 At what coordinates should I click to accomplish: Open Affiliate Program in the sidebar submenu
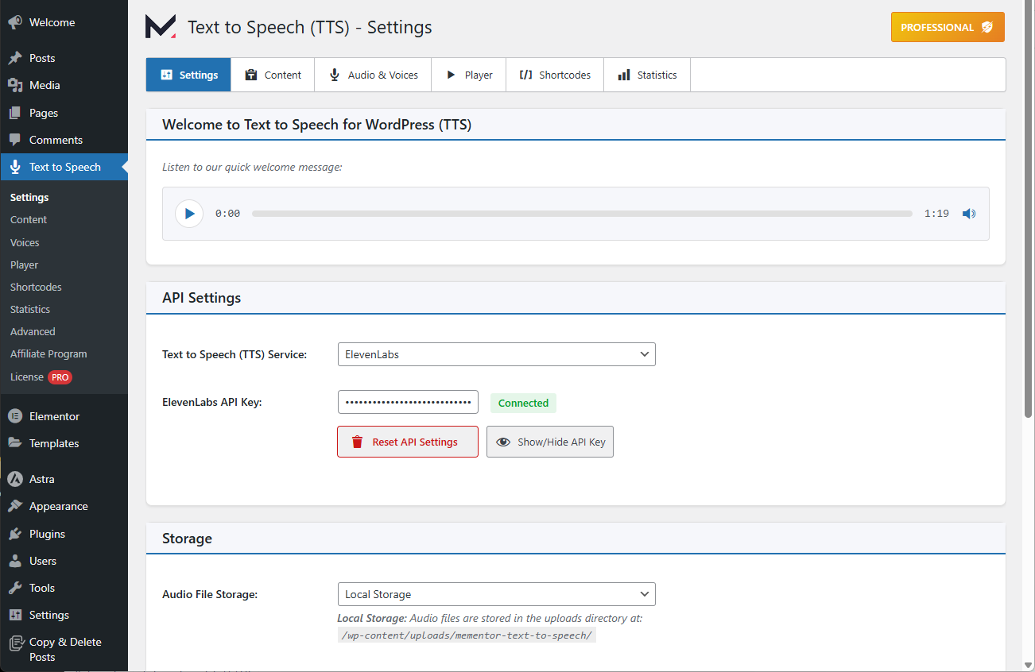point(48,353)
